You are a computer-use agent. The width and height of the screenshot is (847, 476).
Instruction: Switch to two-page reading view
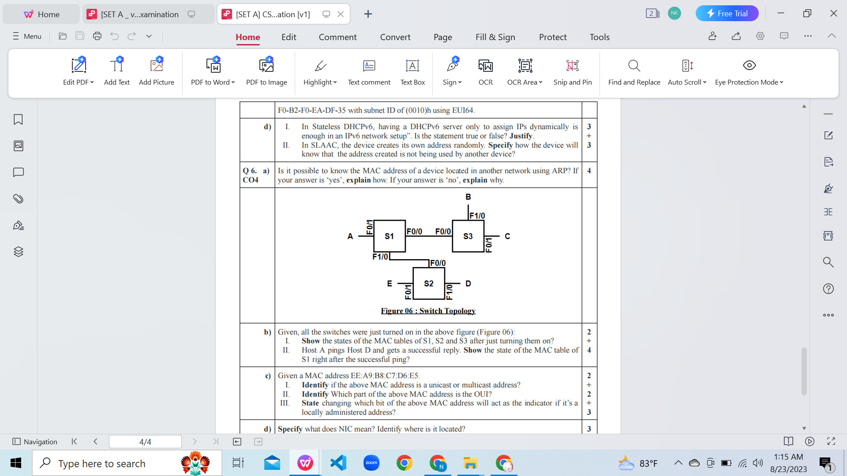click(x=787, y=441)
